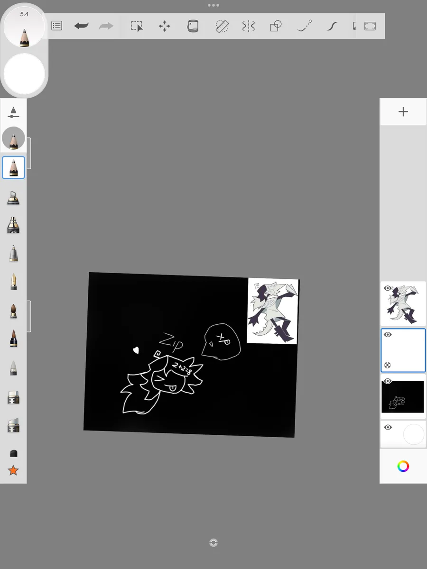Open the Draw Shapes tool
The width and height of the screenshot is (427, 569).
click(276, 26)
